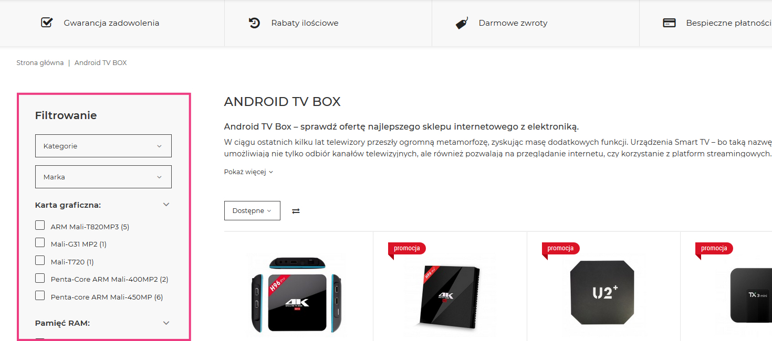The image size is (772, 341).
Task: Click the Gwarancja zadowolenia checkmark icon
Action: [47, 23]
